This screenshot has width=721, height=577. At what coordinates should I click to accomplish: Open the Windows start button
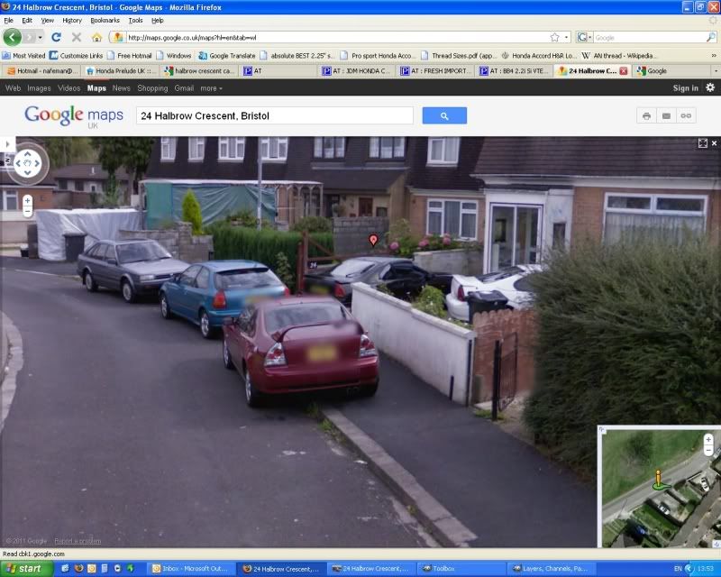pyautogui.click(x=27, y=569)
